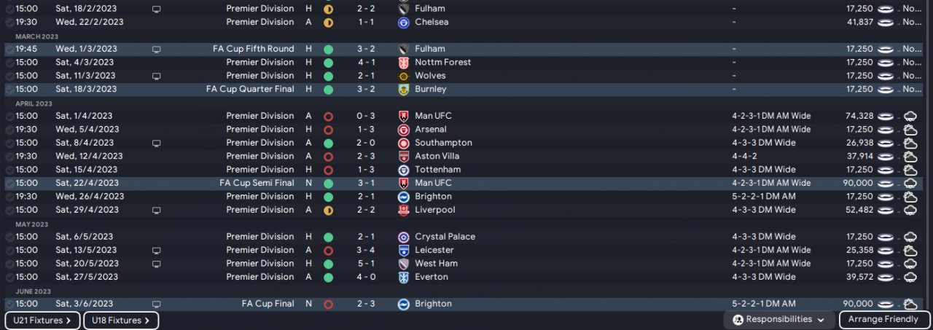
Task: Select the FA Cup Quarter Final competition link
Action: point(250,89)
